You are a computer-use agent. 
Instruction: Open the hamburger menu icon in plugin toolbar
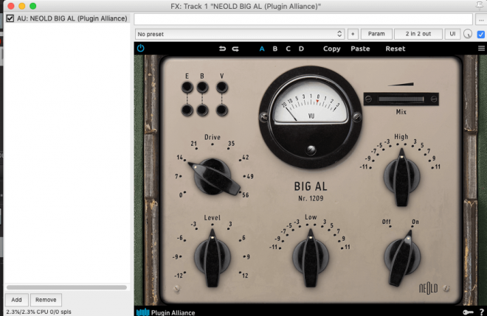(481, 49)
